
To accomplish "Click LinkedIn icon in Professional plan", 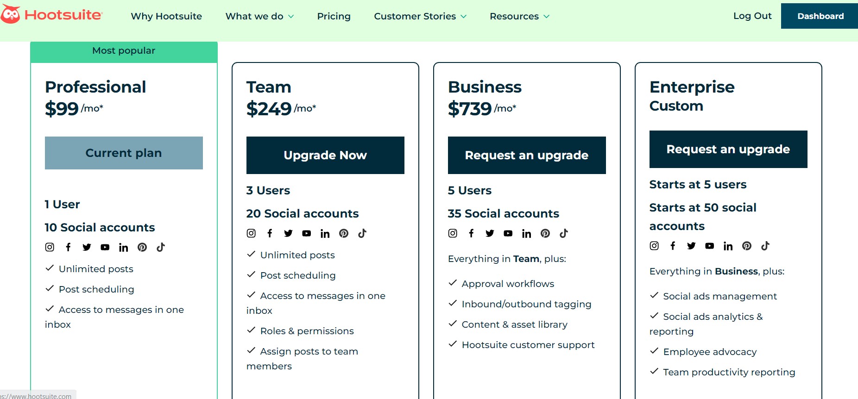I will [x=123, y=247].
